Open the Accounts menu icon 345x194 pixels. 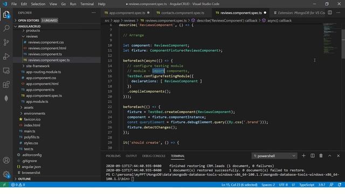[x=6, y=160]
